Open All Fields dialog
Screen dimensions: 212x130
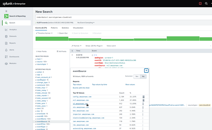(x=61, y=51)
